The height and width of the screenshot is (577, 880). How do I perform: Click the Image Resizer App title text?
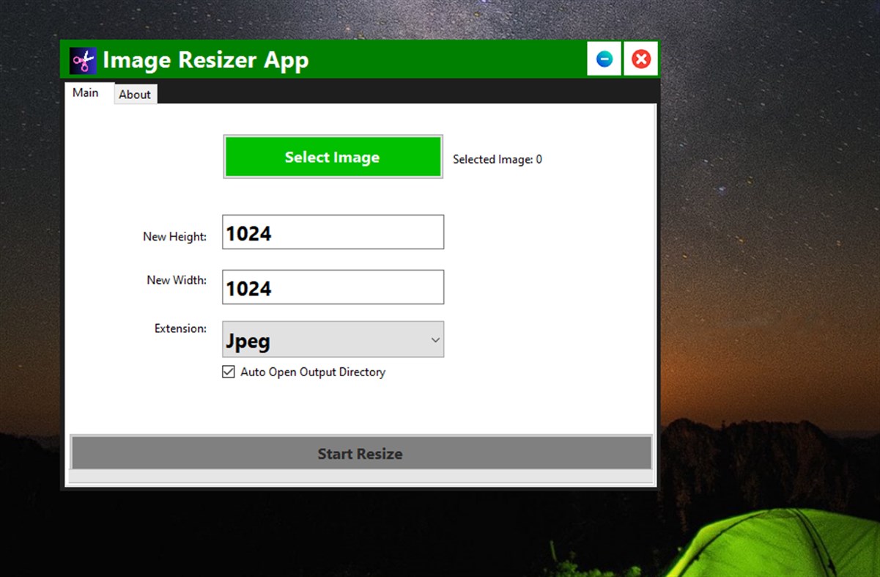(x=205, y=60)
